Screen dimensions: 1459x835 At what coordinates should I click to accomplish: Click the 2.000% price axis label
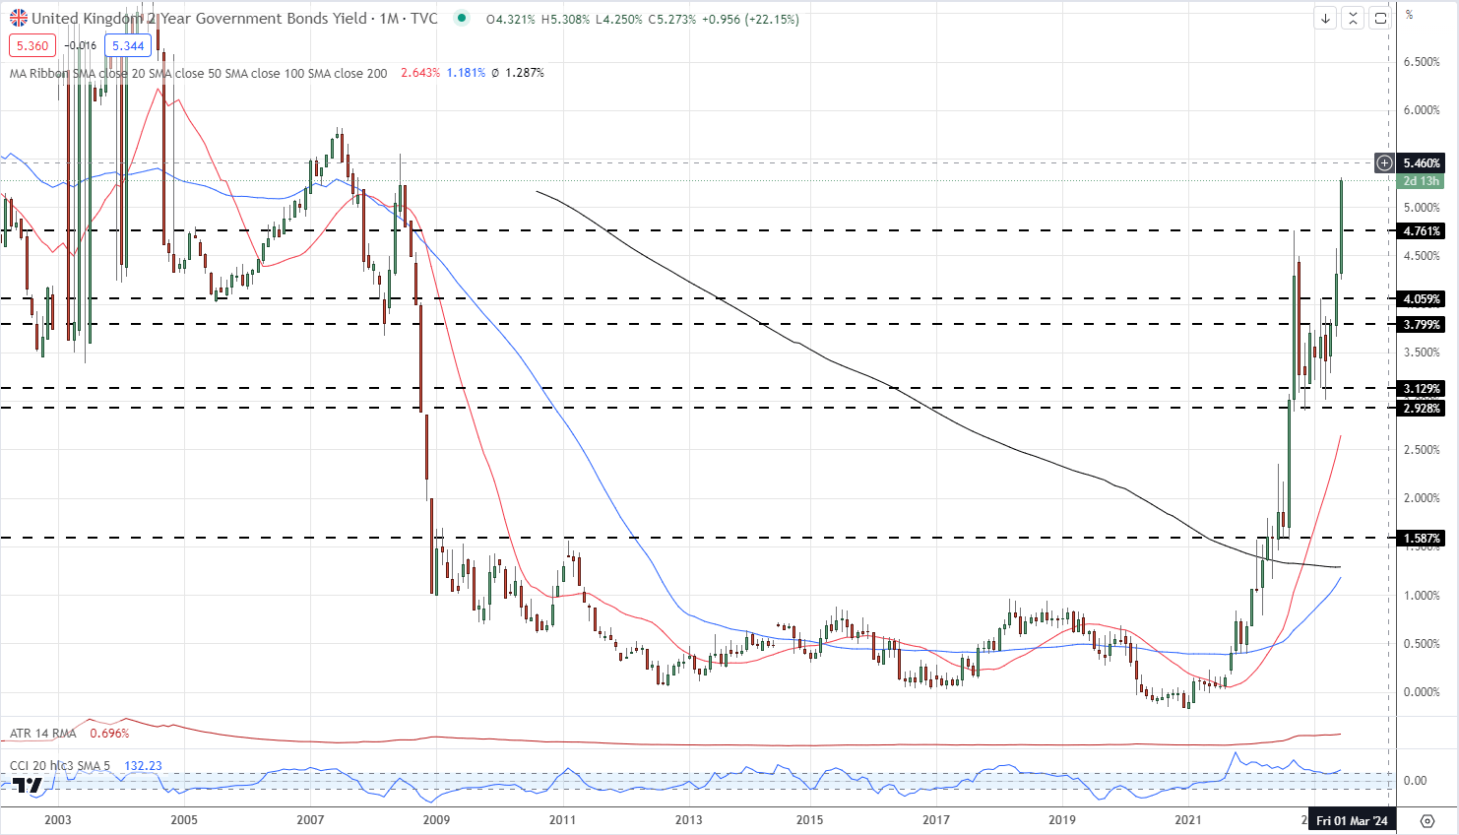pyautogui.click(x=1422, y=498)
